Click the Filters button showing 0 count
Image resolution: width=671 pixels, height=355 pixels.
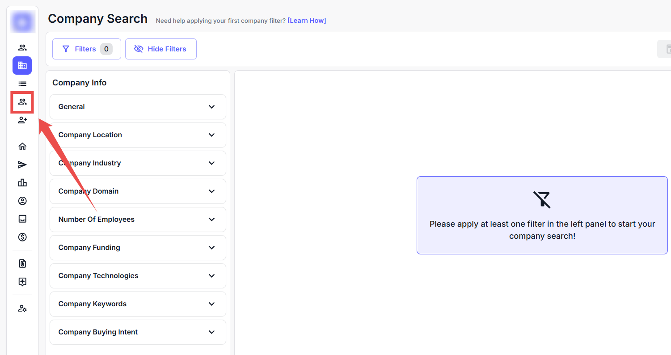[x=86, y=49]
